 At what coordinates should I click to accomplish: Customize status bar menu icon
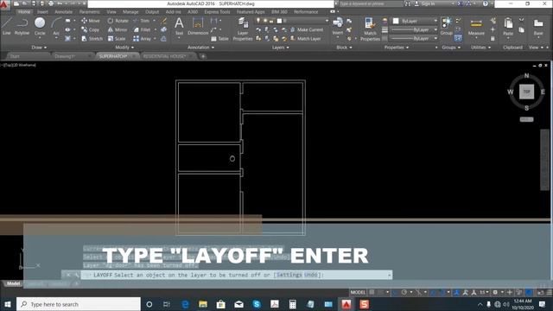pyautogui.click(x=550, y=292)
